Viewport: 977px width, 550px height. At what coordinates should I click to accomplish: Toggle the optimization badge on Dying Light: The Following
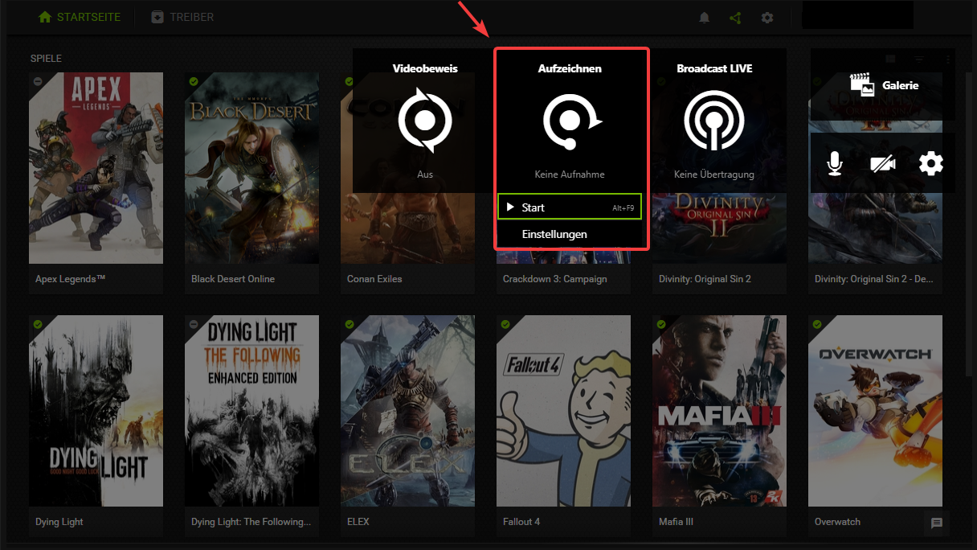[193, 324]
